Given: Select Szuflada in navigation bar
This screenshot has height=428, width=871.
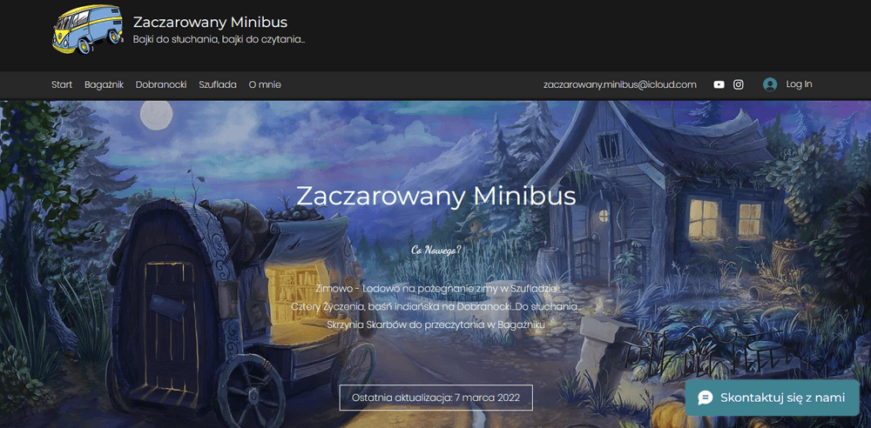Looking at the screenshot, I should pos(218,84).
